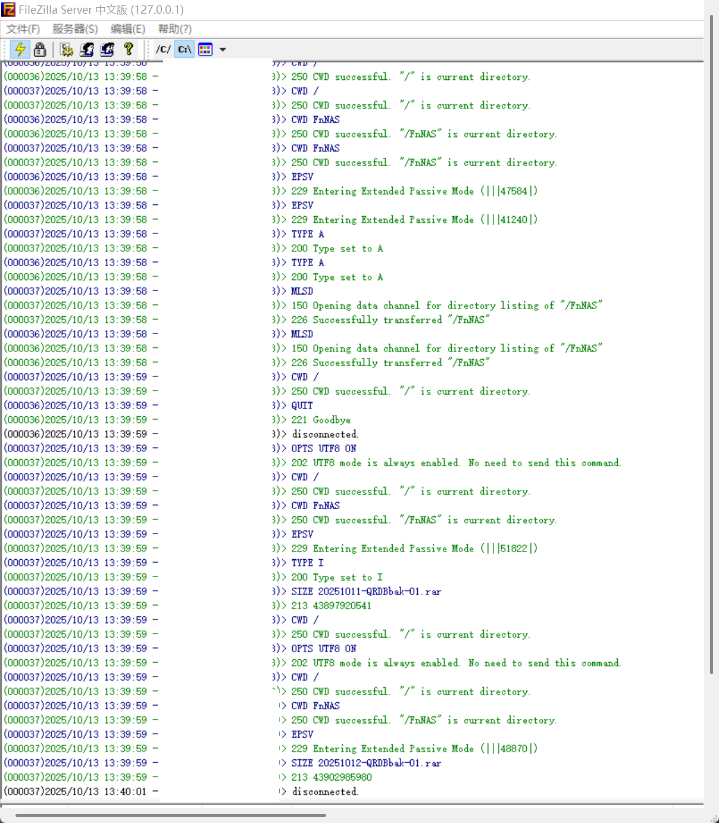Click the FileZilla logo in title bar
719x823 pixels.
tap(8, 10)
